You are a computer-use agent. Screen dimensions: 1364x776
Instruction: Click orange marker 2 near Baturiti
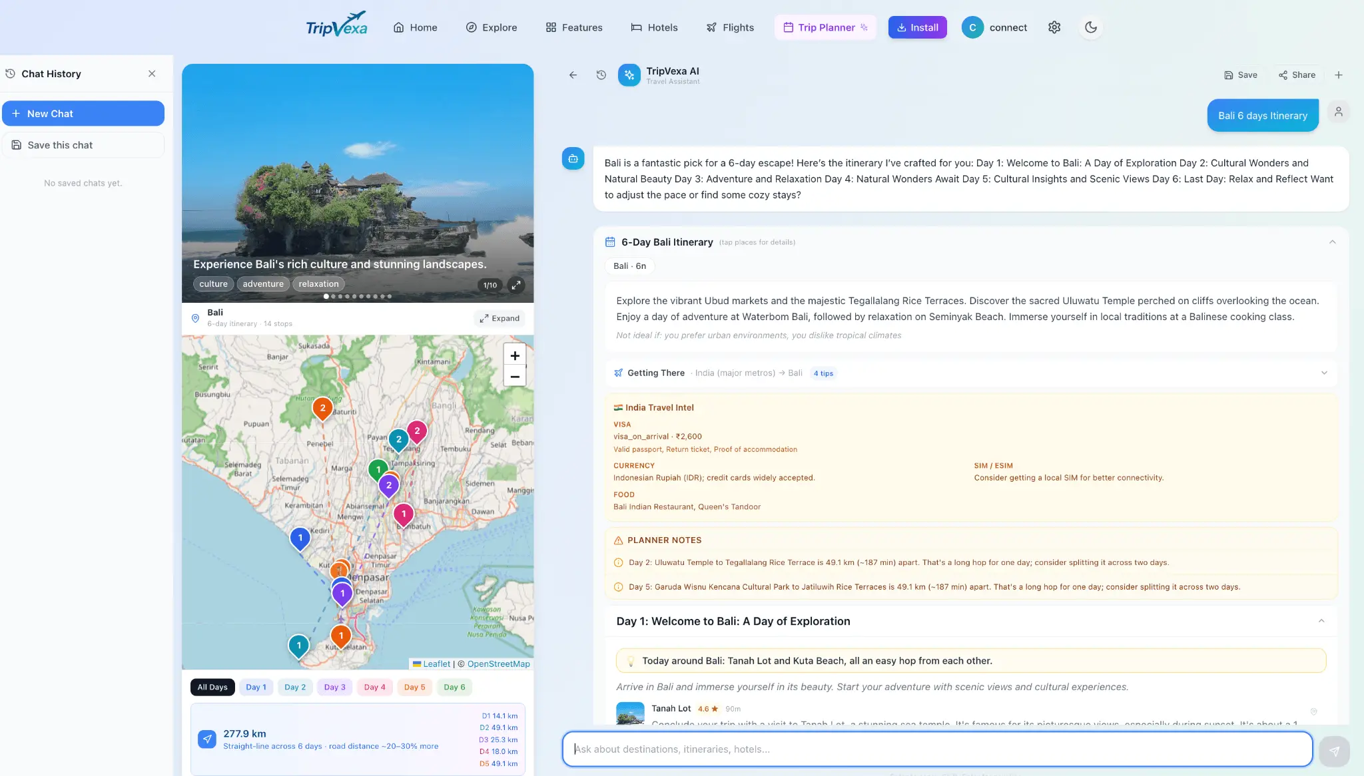323,409
